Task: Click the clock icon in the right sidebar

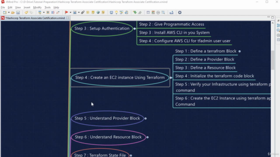Action: click(x=278, y=35)
